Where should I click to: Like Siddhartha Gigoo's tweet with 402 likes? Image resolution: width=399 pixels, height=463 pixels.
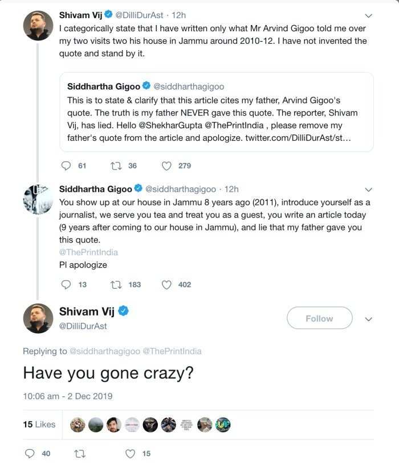click(x=166, y=284)
